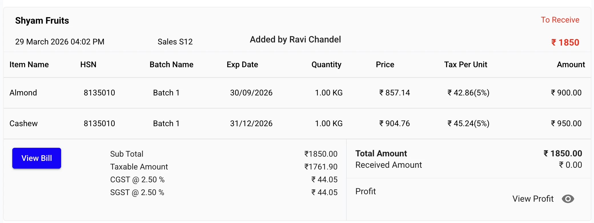
Task: Select the To Receive status label
Action: pyautogui.click(x=560, y=20)
